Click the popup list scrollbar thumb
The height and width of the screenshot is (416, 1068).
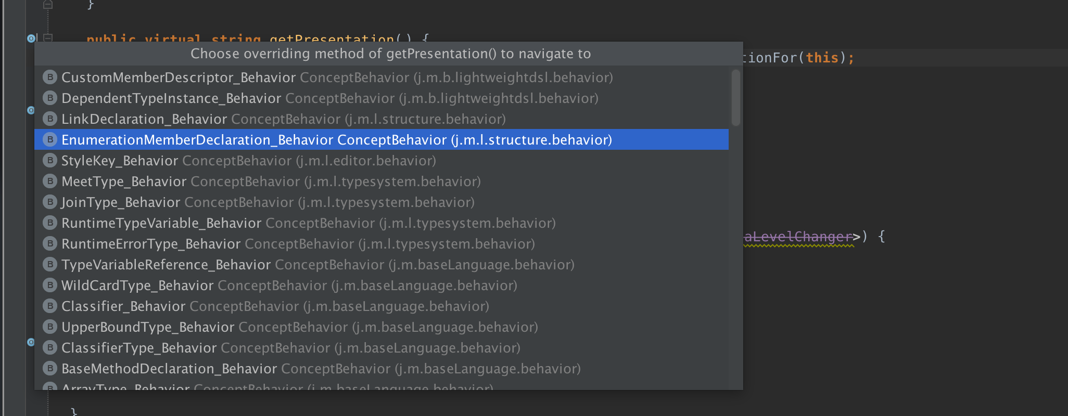point(735,98)
